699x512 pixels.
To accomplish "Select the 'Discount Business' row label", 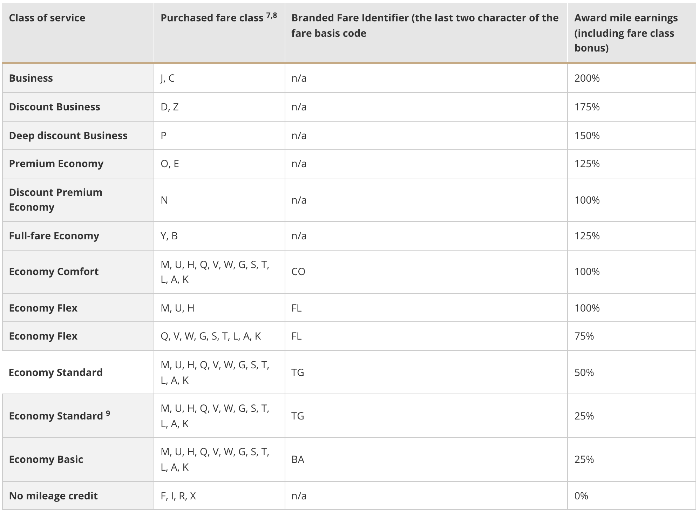I will tap(54, 107).
